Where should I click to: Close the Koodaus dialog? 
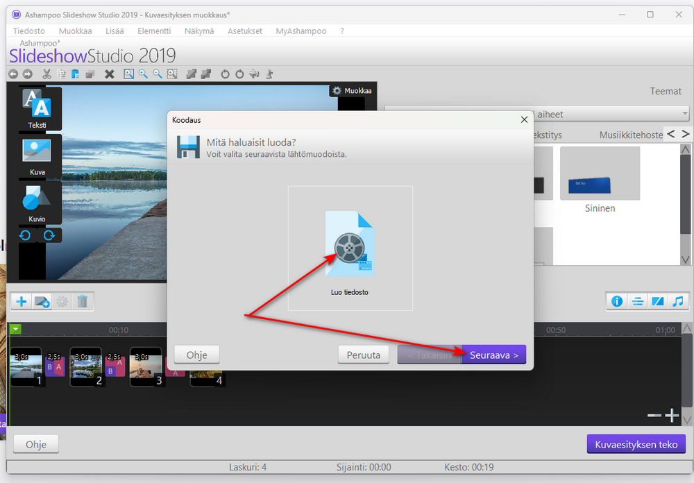(524, 119)
